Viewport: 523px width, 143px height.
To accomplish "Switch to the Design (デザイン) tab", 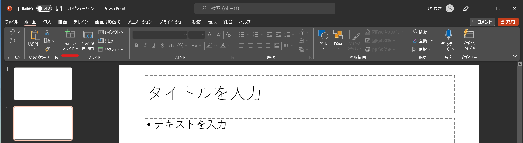I will [81, 22].
